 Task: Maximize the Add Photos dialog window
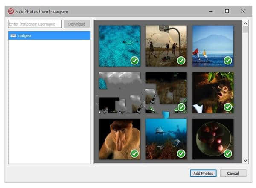(227, 11)
